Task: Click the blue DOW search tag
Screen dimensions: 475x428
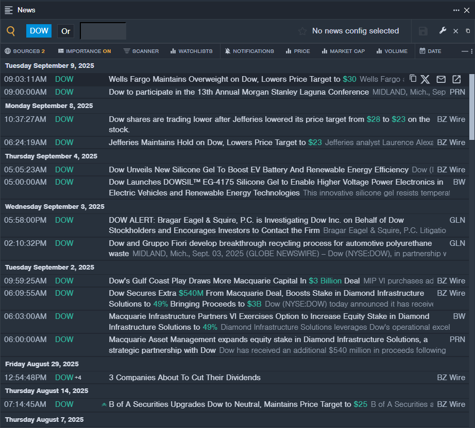Action: click(x=39, y=31)
